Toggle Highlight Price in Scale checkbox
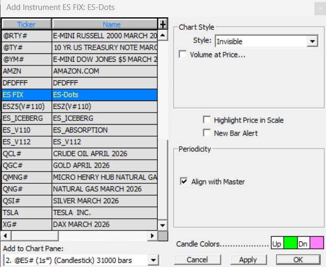Image resolution: width=326 pixels, height=267 pixels. [207, 120]
